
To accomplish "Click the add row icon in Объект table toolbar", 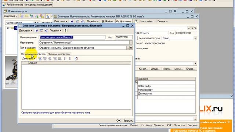I will [40, 59].
